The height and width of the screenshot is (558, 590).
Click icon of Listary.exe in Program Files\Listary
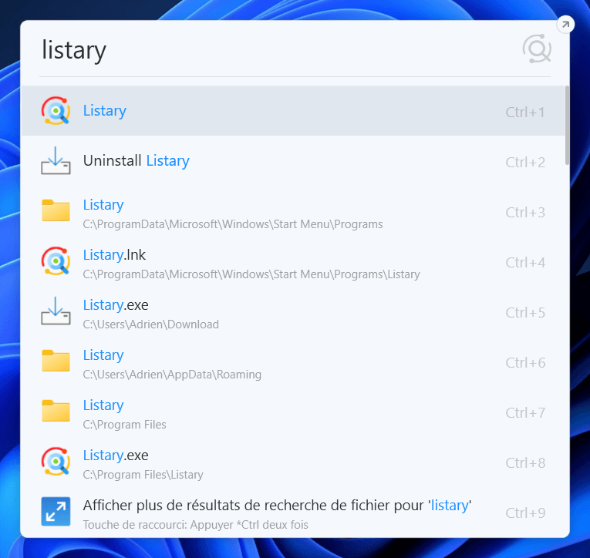[x=56, y=462]
